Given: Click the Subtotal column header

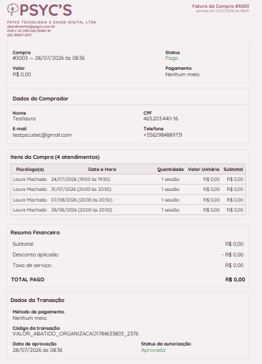Looking at the screenshot, I should tap(233, 170).
